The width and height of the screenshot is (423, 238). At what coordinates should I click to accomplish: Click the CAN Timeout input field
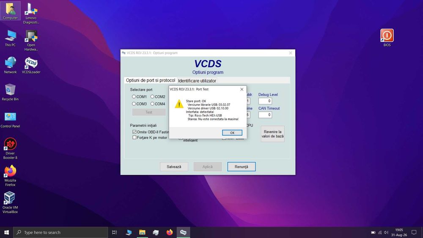coord(265,115)
